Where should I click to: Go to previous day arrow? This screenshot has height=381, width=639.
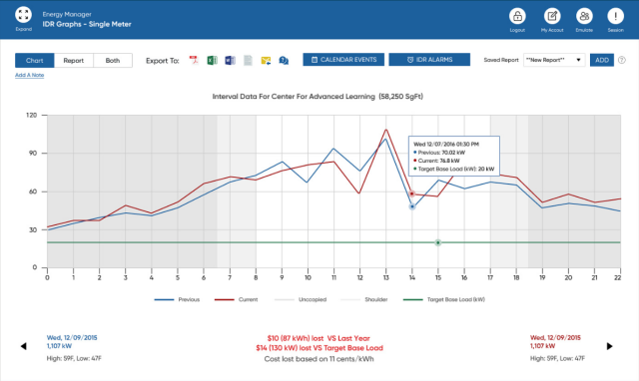(x=24, y=346)
